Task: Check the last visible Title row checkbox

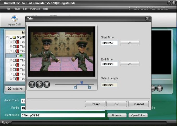Action: tap(14, 79)
